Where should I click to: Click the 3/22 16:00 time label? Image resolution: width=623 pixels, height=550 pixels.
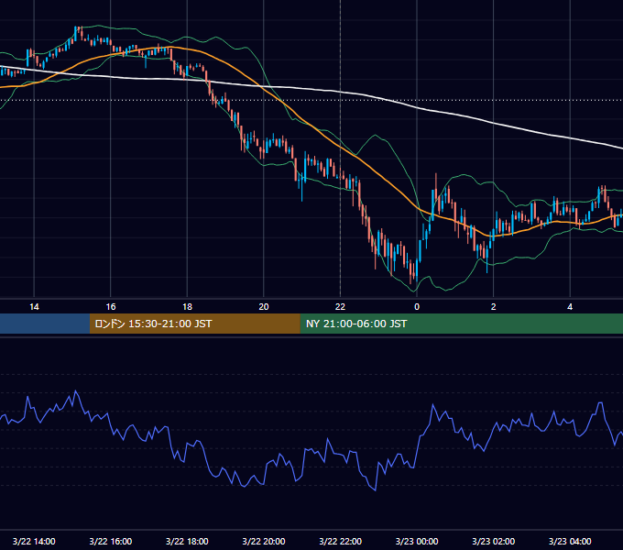coord(111,541)
